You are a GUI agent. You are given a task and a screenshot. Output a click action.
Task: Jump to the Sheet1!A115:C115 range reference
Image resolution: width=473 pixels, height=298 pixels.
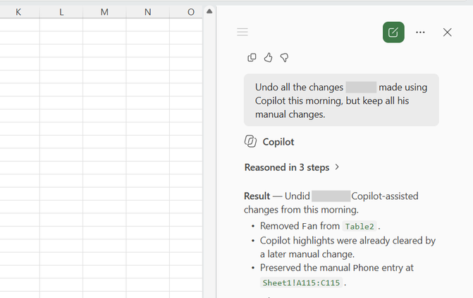[x=301, y=282]
